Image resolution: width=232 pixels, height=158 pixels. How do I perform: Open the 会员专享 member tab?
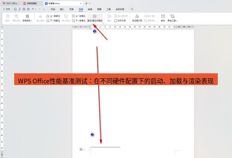[120, 9]
